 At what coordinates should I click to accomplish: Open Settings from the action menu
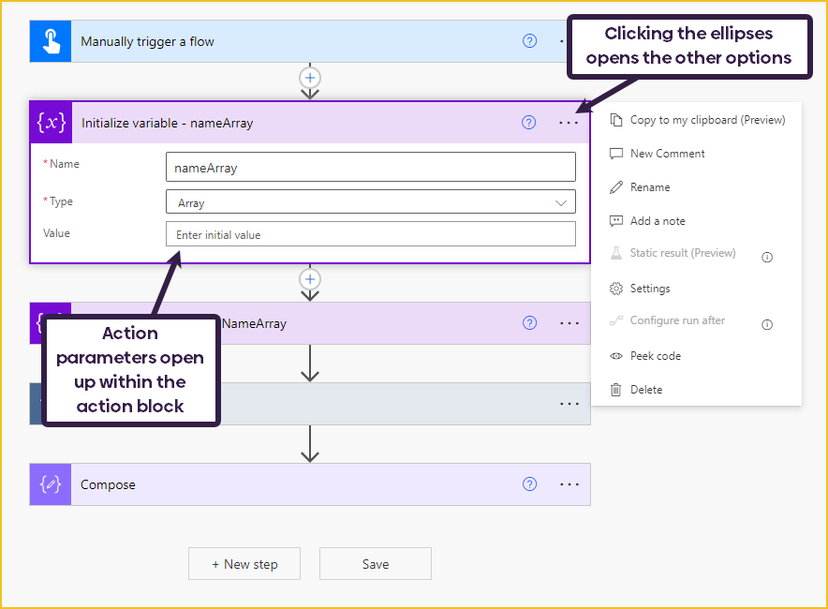[650, 289]
